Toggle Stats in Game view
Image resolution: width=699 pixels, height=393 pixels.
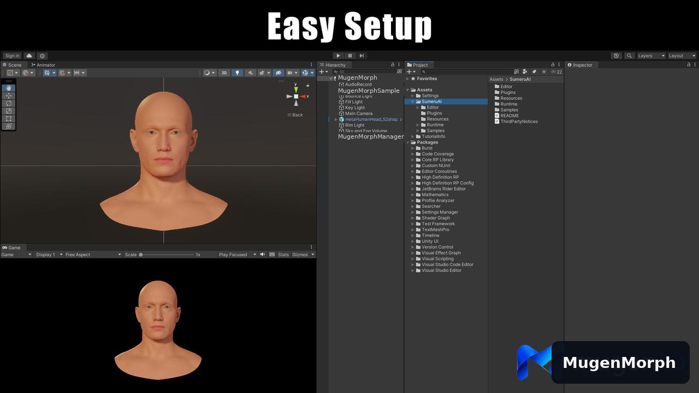[283, 254]
